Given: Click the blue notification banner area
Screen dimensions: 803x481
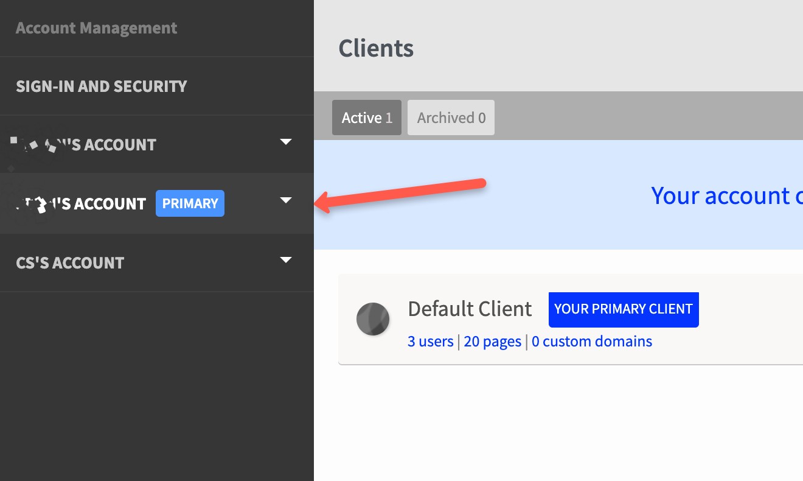Looking at the screenshot, I should pos(547,195).
